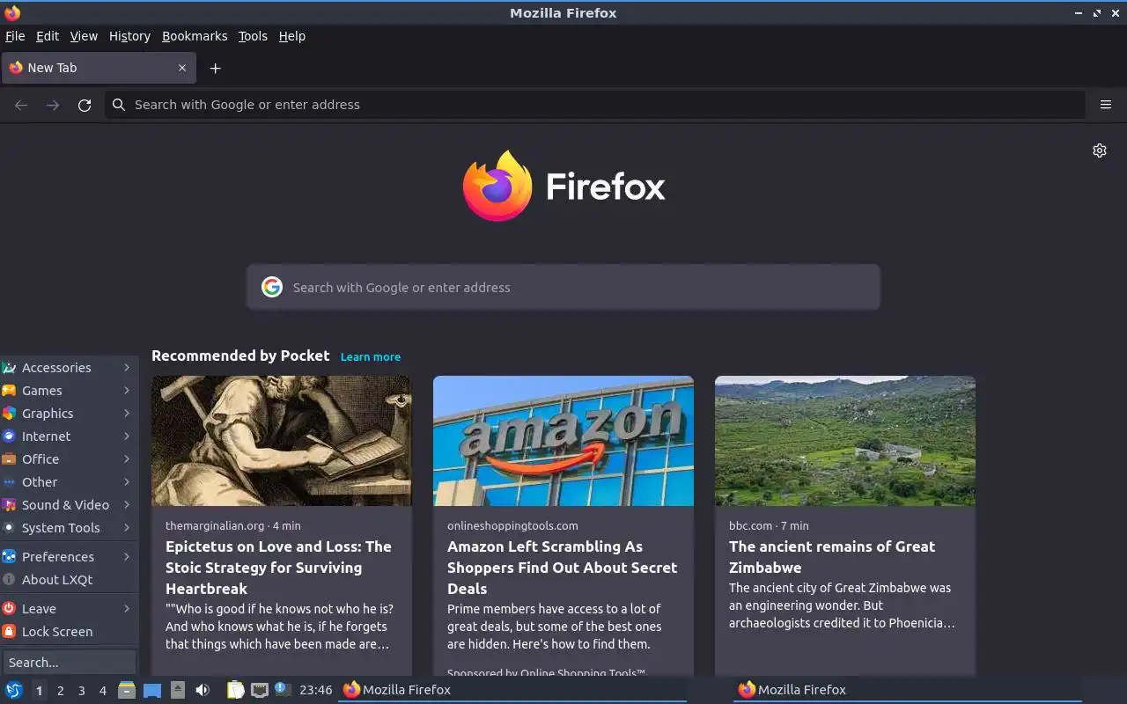Open file manager icon in taskbar
Screen dimensions: 1127x704
(127, 690)
